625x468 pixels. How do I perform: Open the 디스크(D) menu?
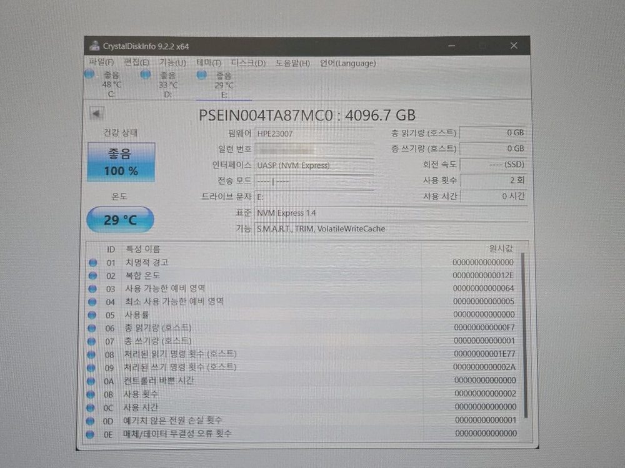[x=248, y=63]
